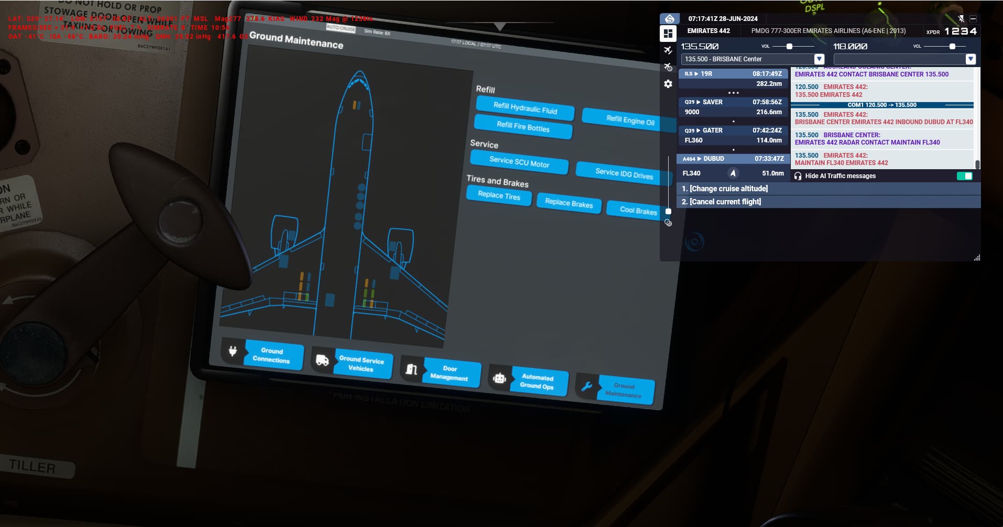Click the PMDG 777-300ER aircraft description
Viewport: 1003px width, 527px height.
pyautogui.click(x=828, y=31)
